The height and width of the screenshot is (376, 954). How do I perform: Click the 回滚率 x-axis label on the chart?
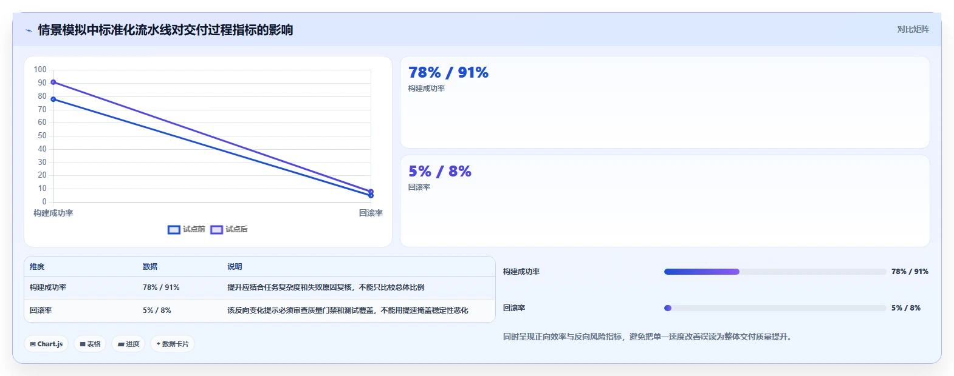371,213
